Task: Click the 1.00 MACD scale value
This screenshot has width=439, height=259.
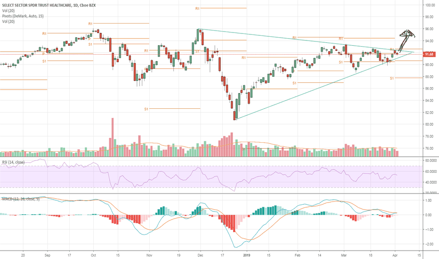Action: click(429, 201)
